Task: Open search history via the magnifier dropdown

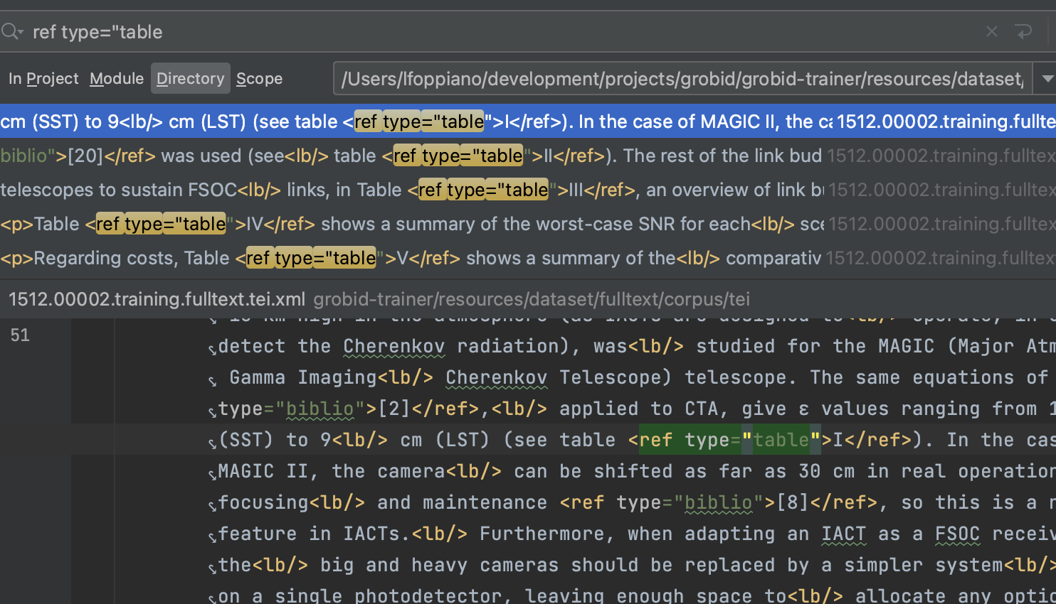Action: point(11,31)
